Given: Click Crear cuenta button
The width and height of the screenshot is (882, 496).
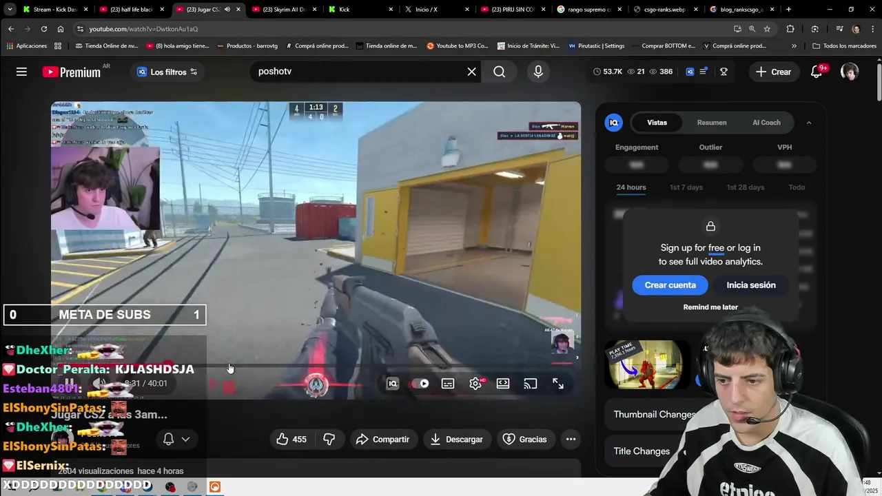Looking at the screenshot, I should [x=670, y=285].
